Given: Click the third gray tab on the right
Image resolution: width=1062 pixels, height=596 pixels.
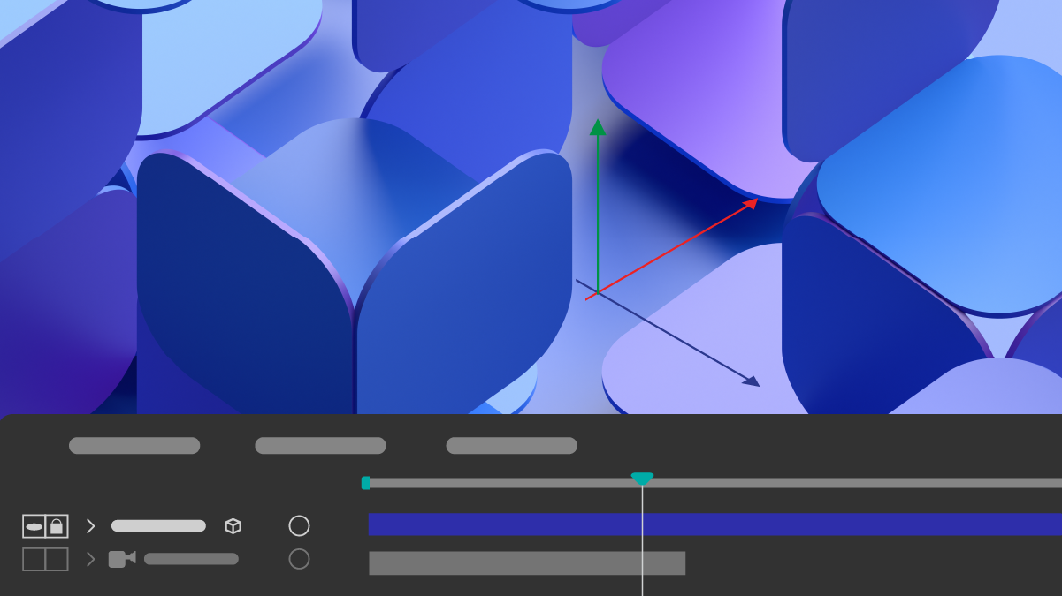Looking at the screenshot, I should (x=510, y=445).
